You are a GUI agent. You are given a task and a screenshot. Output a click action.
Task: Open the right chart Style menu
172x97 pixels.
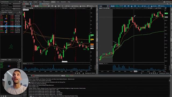(144, 6)
